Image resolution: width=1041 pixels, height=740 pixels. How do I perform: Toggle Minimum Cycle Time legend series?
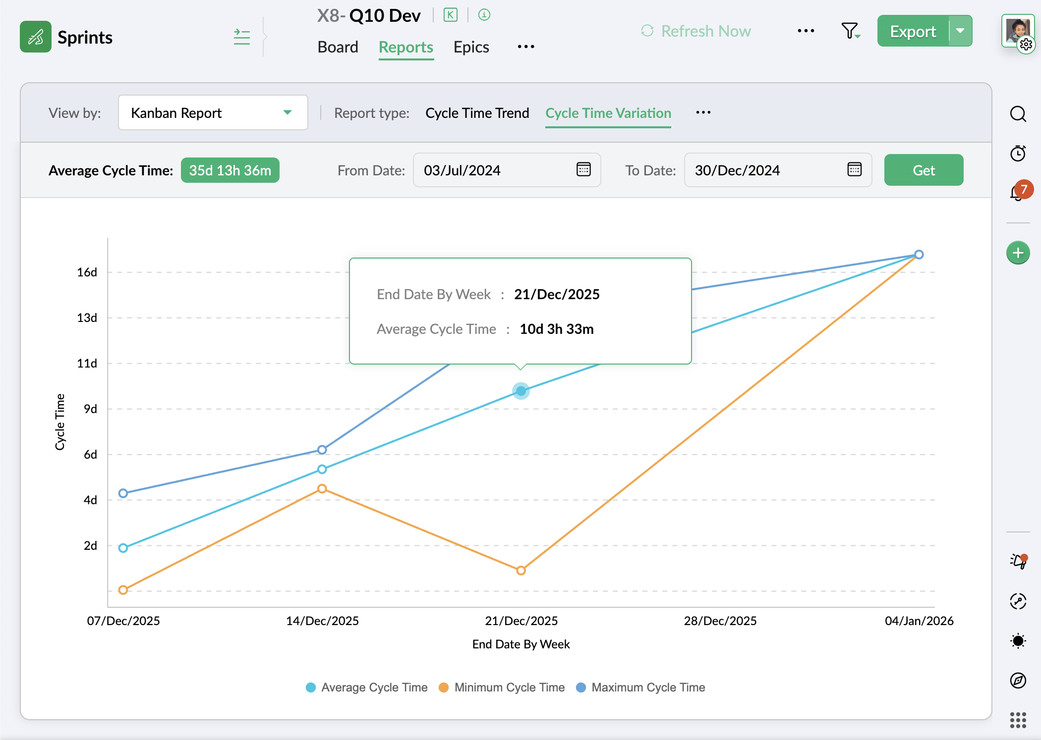coord(502,687)
